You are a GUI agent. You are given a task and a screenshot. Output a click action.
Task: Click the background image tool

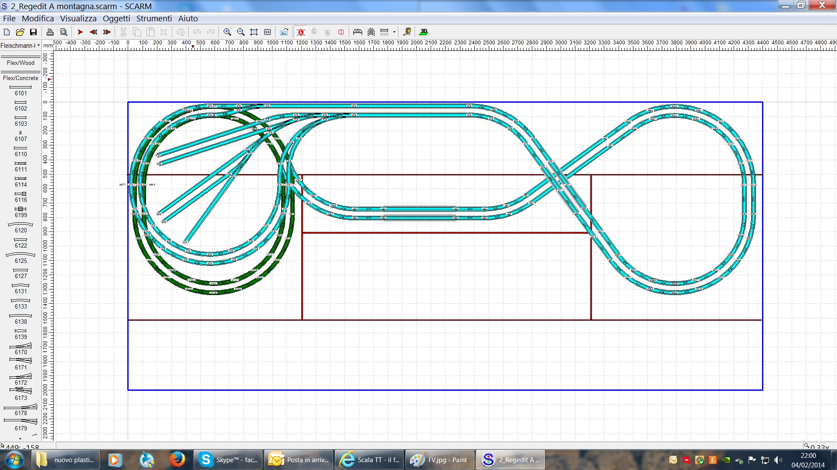284,32
